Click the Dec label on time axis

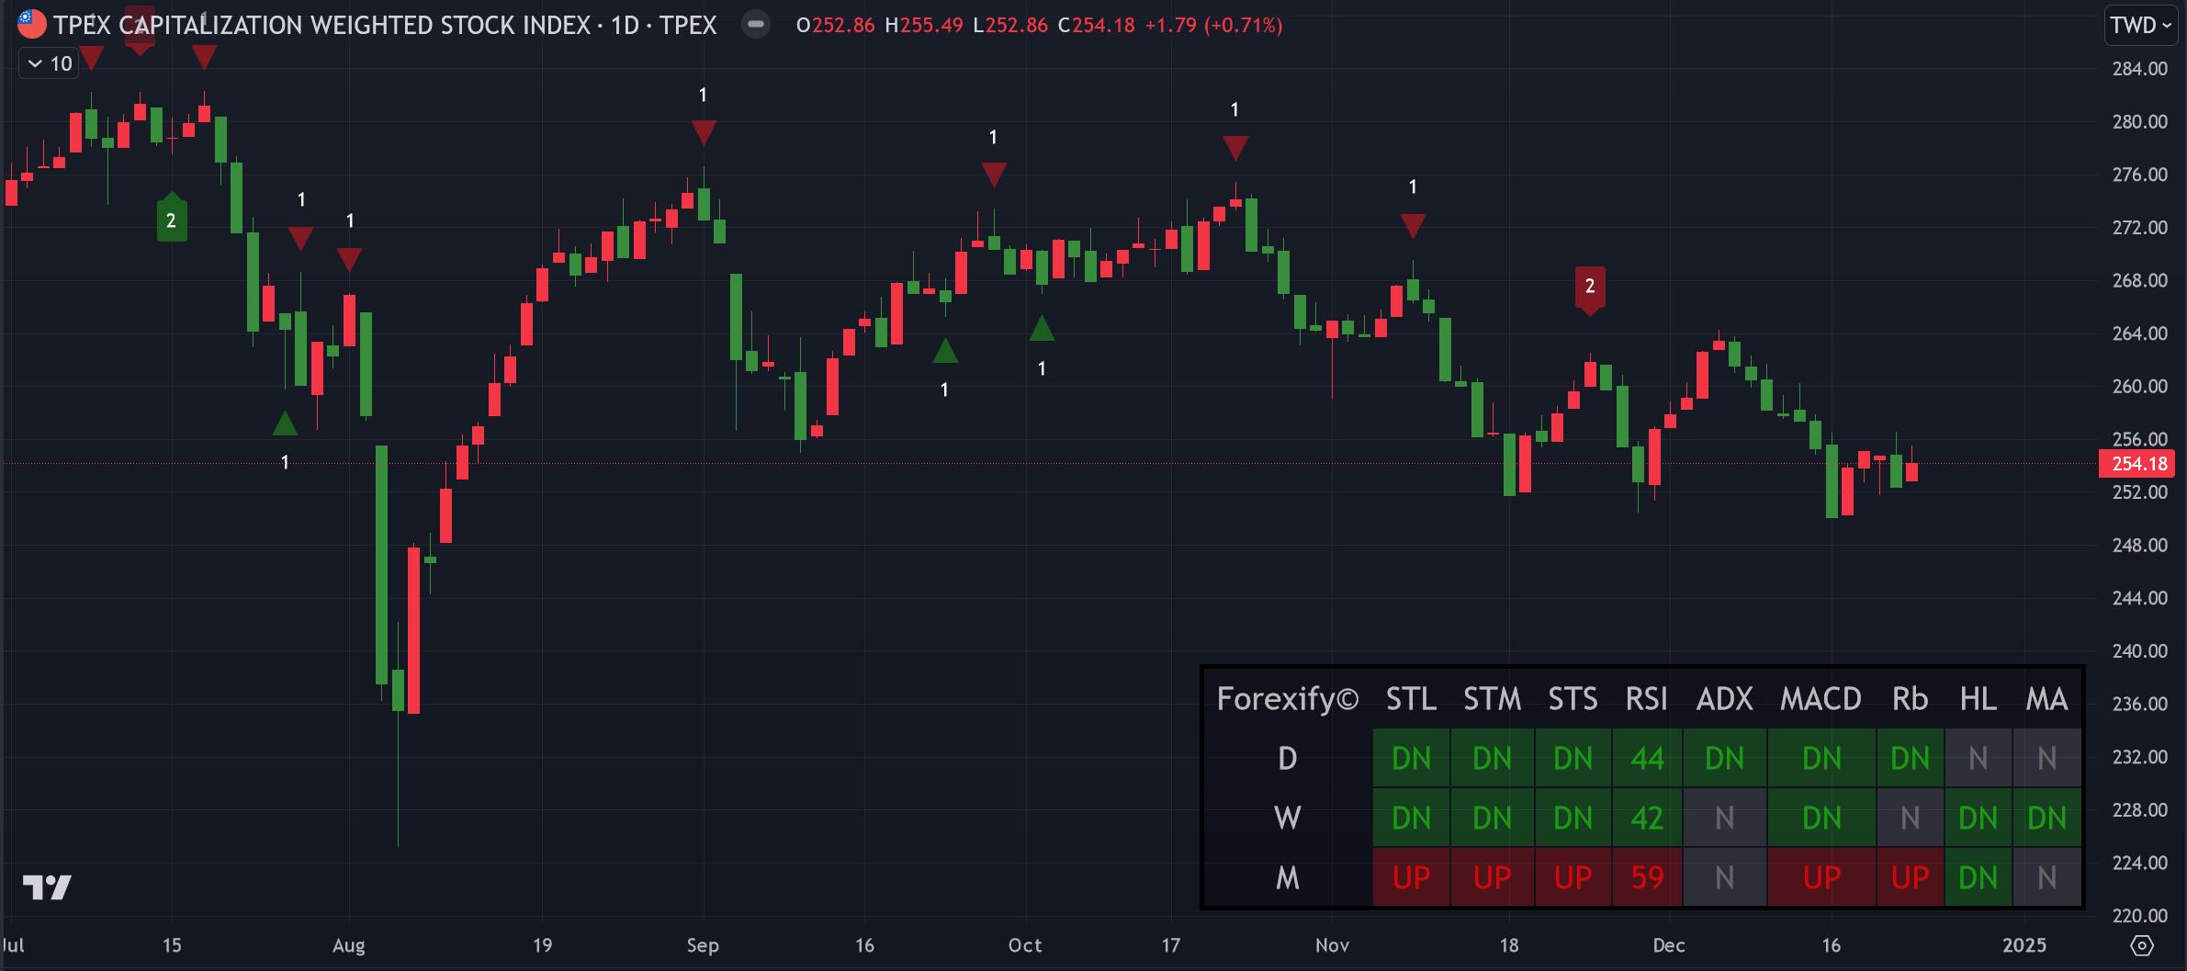pos(1668,945)
